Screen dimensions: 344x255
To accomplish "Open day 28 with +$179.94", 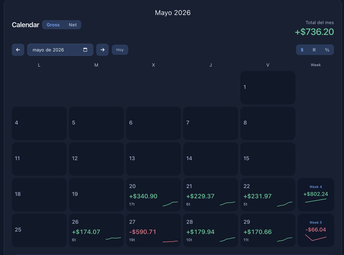I will tap(211, 230).
